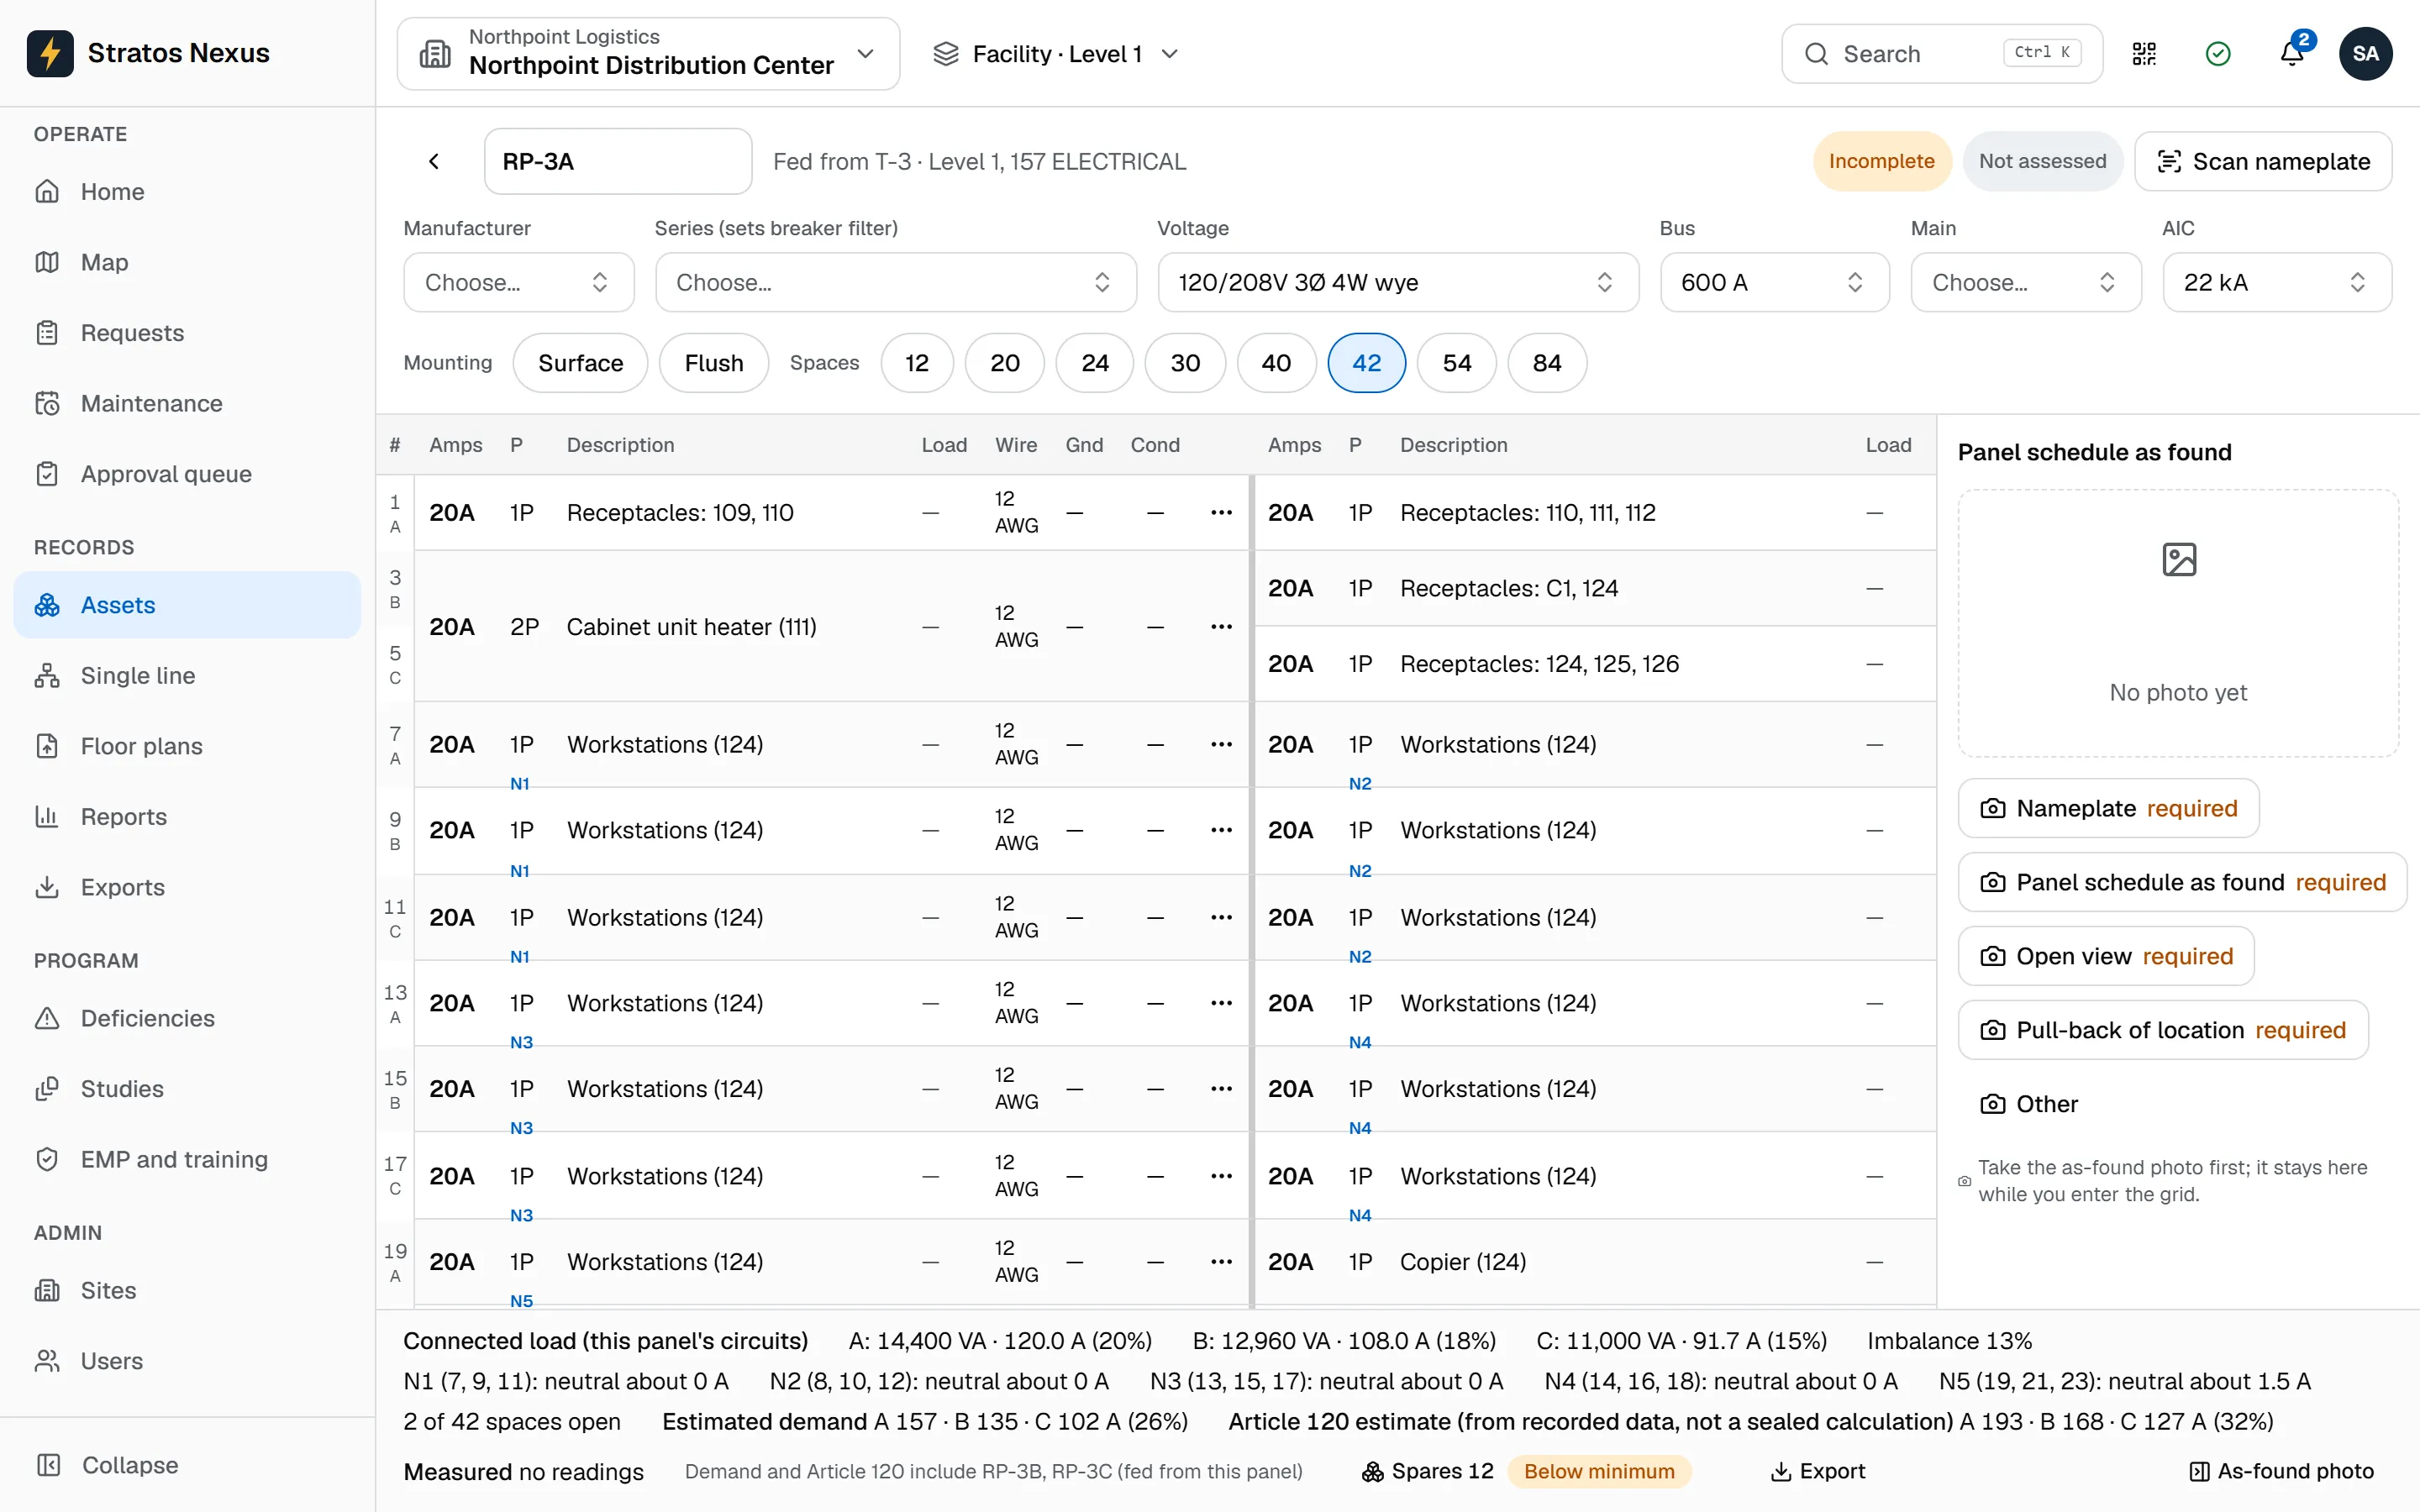Click the Scan nameplate button

(2263, 161)
